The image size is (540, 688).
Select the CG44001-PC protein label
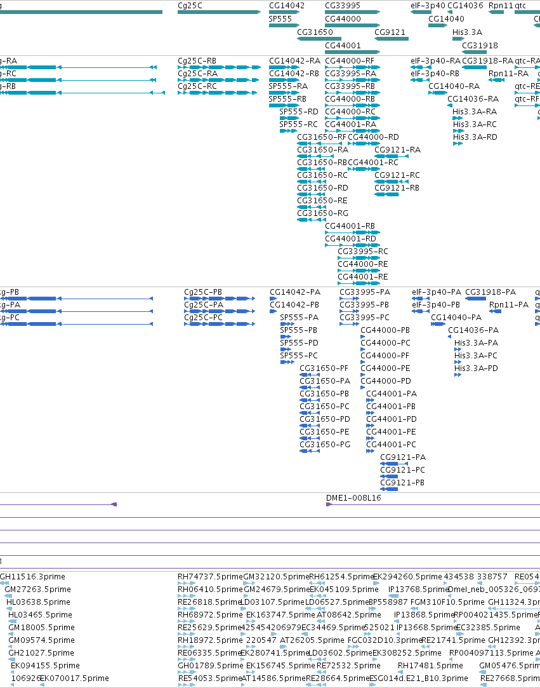click(391, 445)
